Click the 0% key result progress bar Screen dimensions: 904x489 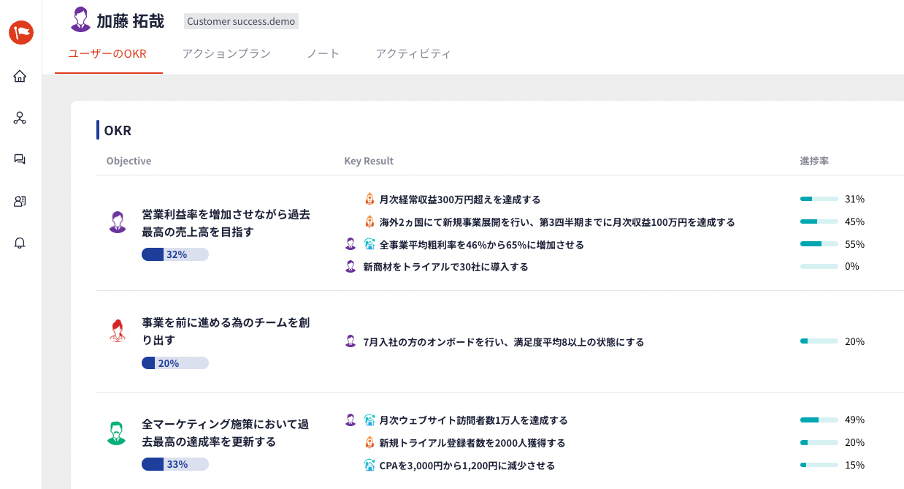coord(819,266)
